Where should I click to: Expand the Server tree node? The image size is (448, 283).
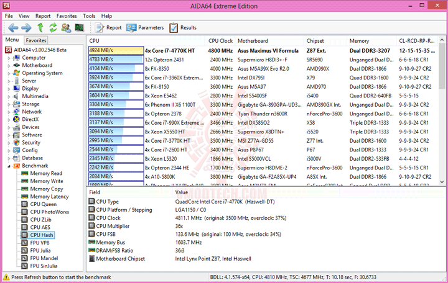(9, 81)
